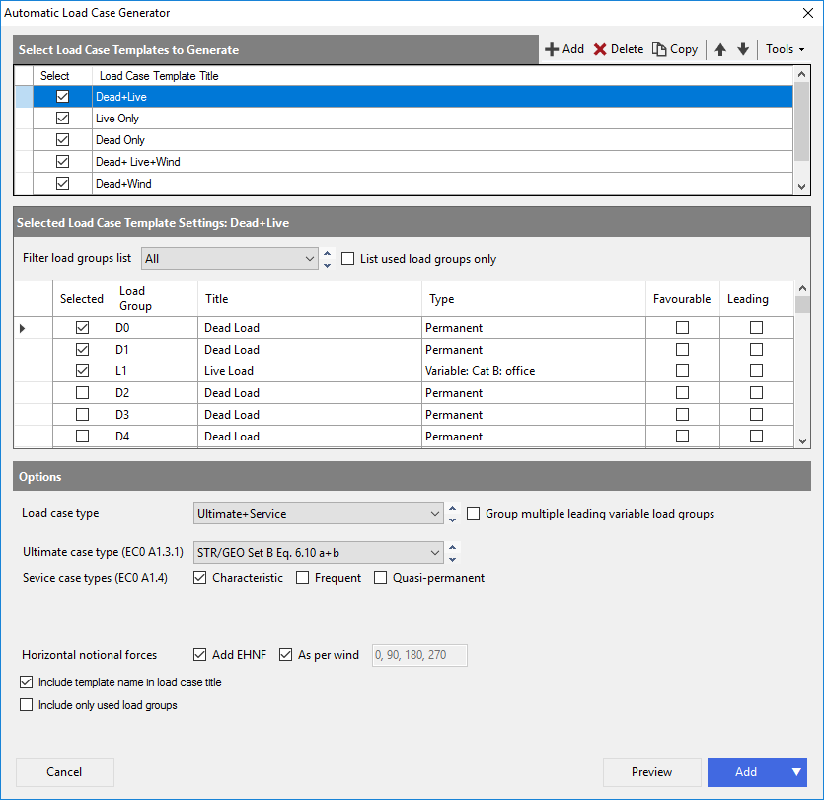Enable Include only used load groups
The width and height of the screenshot is (824, 800).
[26, 704]
